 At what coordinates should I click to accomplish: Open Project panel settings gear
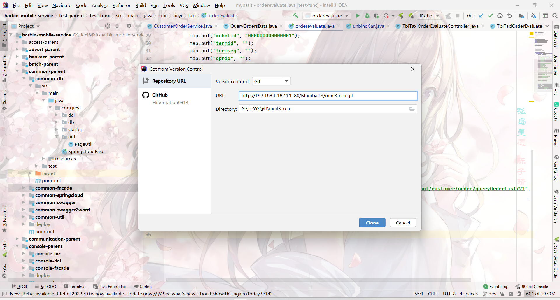(129, 26)
